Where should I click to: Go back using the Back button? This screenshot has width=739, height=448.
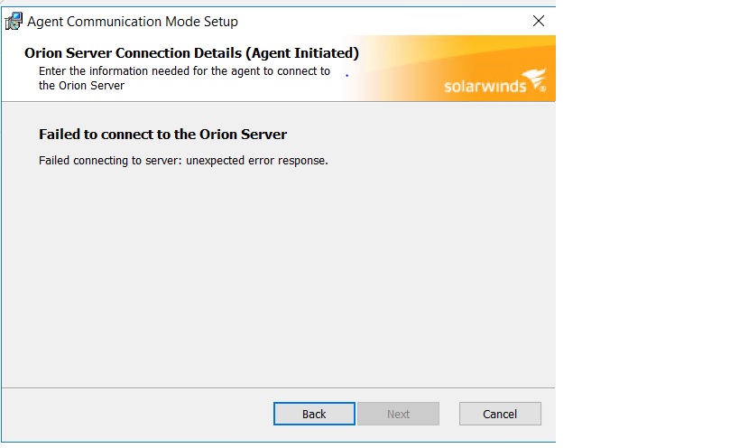(x=314, y=414)
